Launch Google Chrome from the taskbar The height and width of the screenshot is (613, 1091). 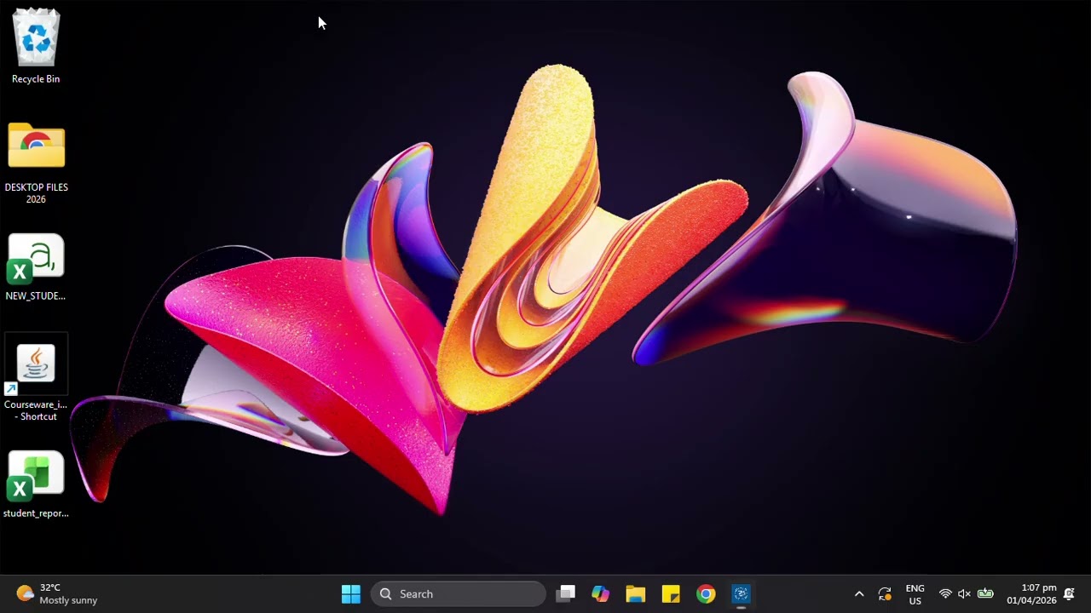tap(706, 594)
